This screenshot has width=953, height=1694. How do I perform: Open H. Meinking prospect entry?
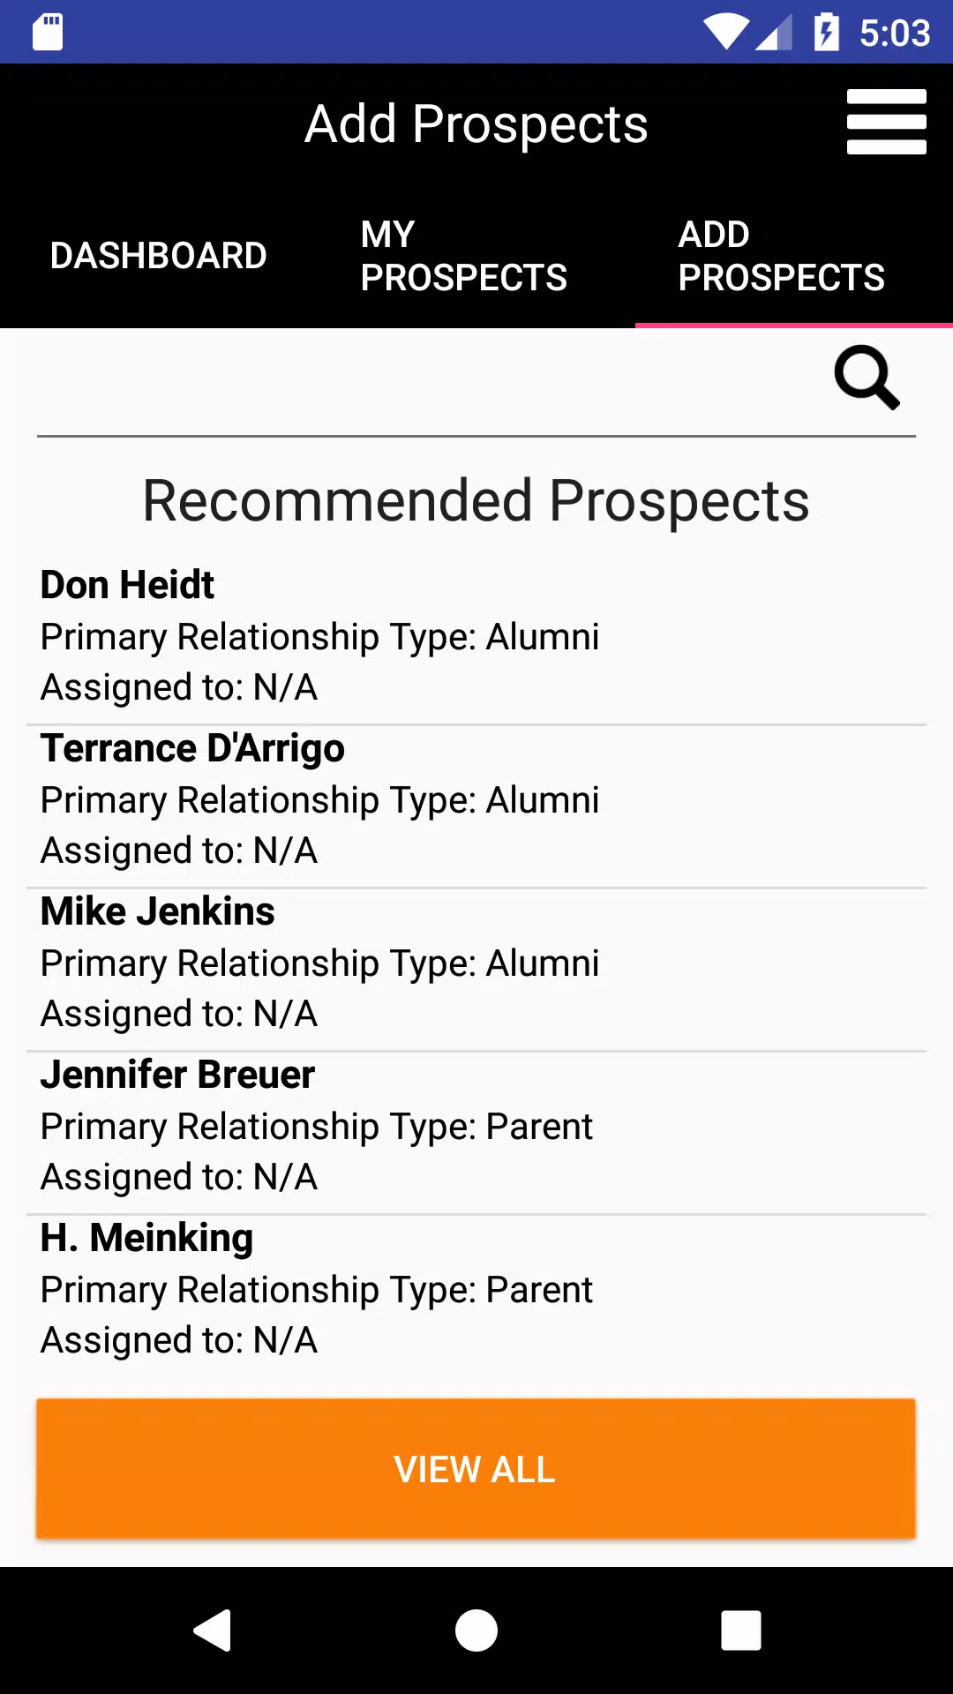[x=476, y=1289]
